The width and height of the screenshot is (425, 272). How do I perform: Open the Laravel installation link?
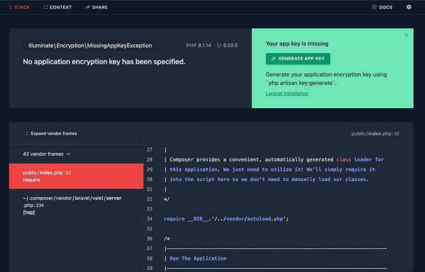click(287, 93)
